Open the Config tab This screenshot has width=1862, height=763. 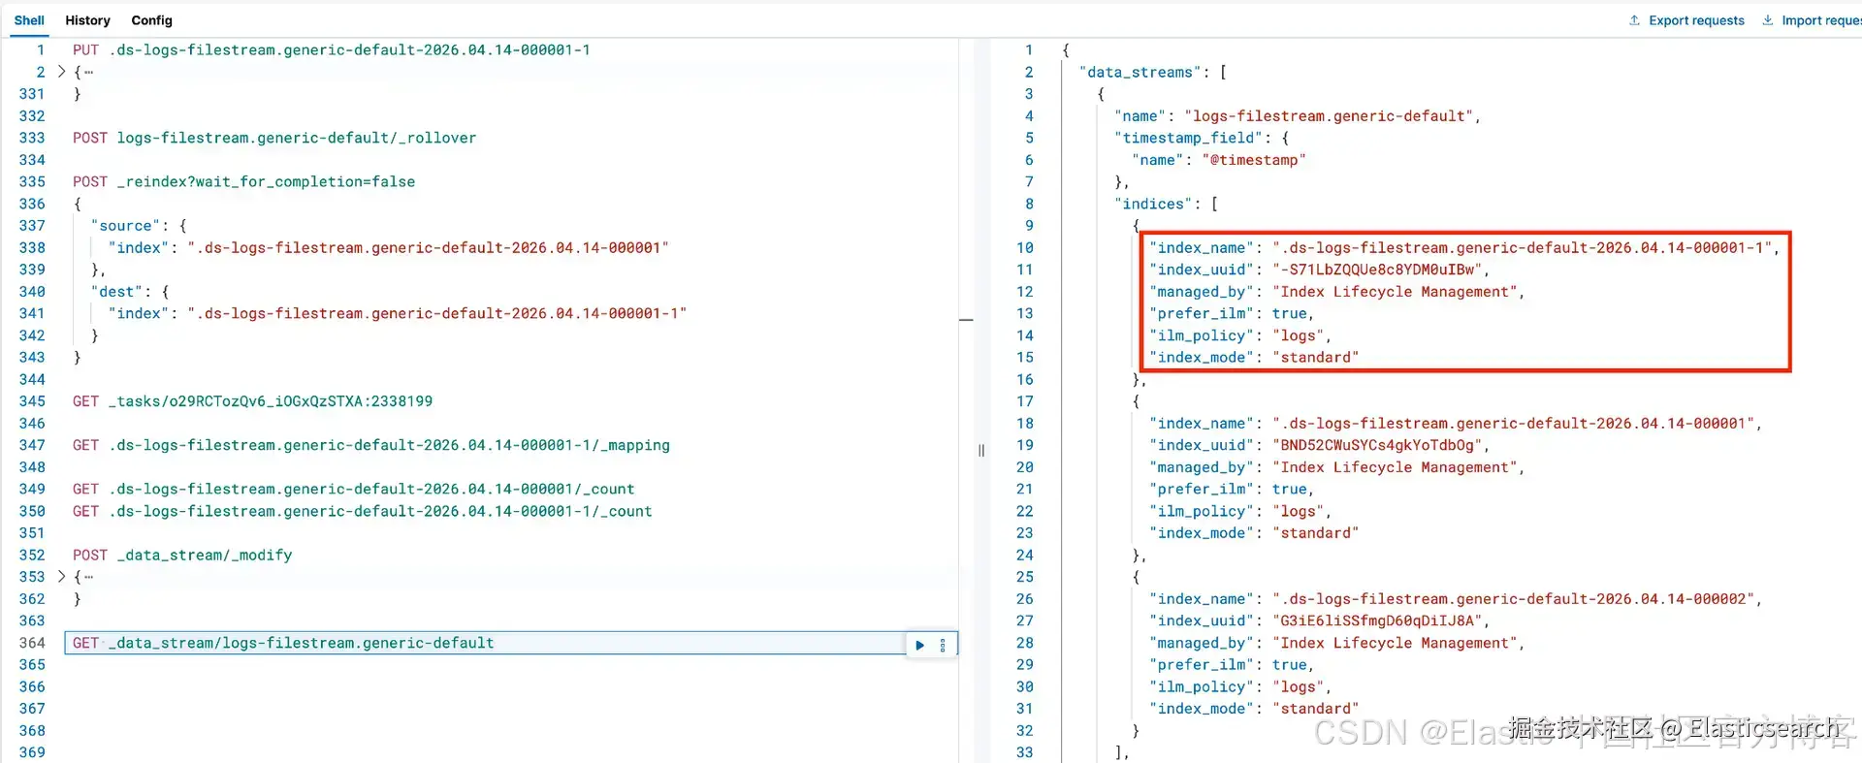tap(151, 20)
